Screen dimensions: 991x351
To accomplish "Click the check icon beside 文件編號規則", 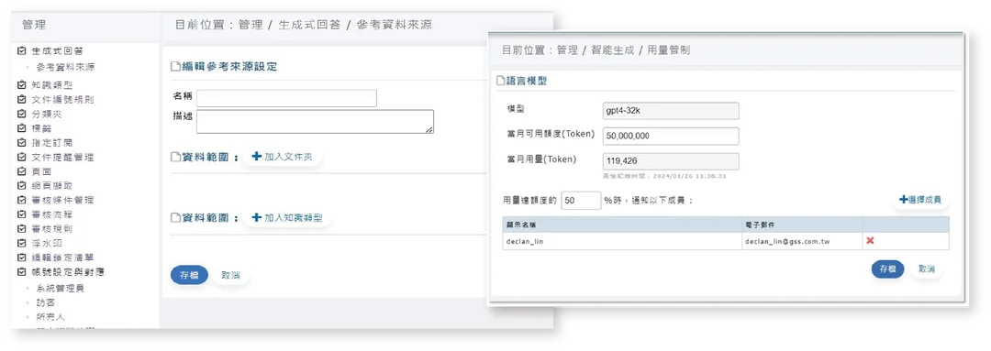I will point(22,99).
